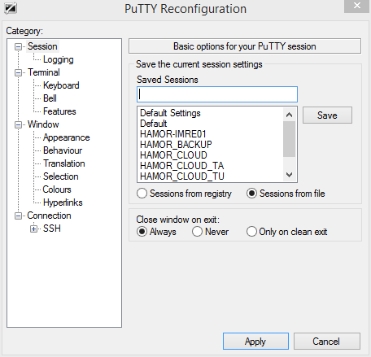The image size is (371, 357).
Task: Open the Logging category
Action: (59, 59)
